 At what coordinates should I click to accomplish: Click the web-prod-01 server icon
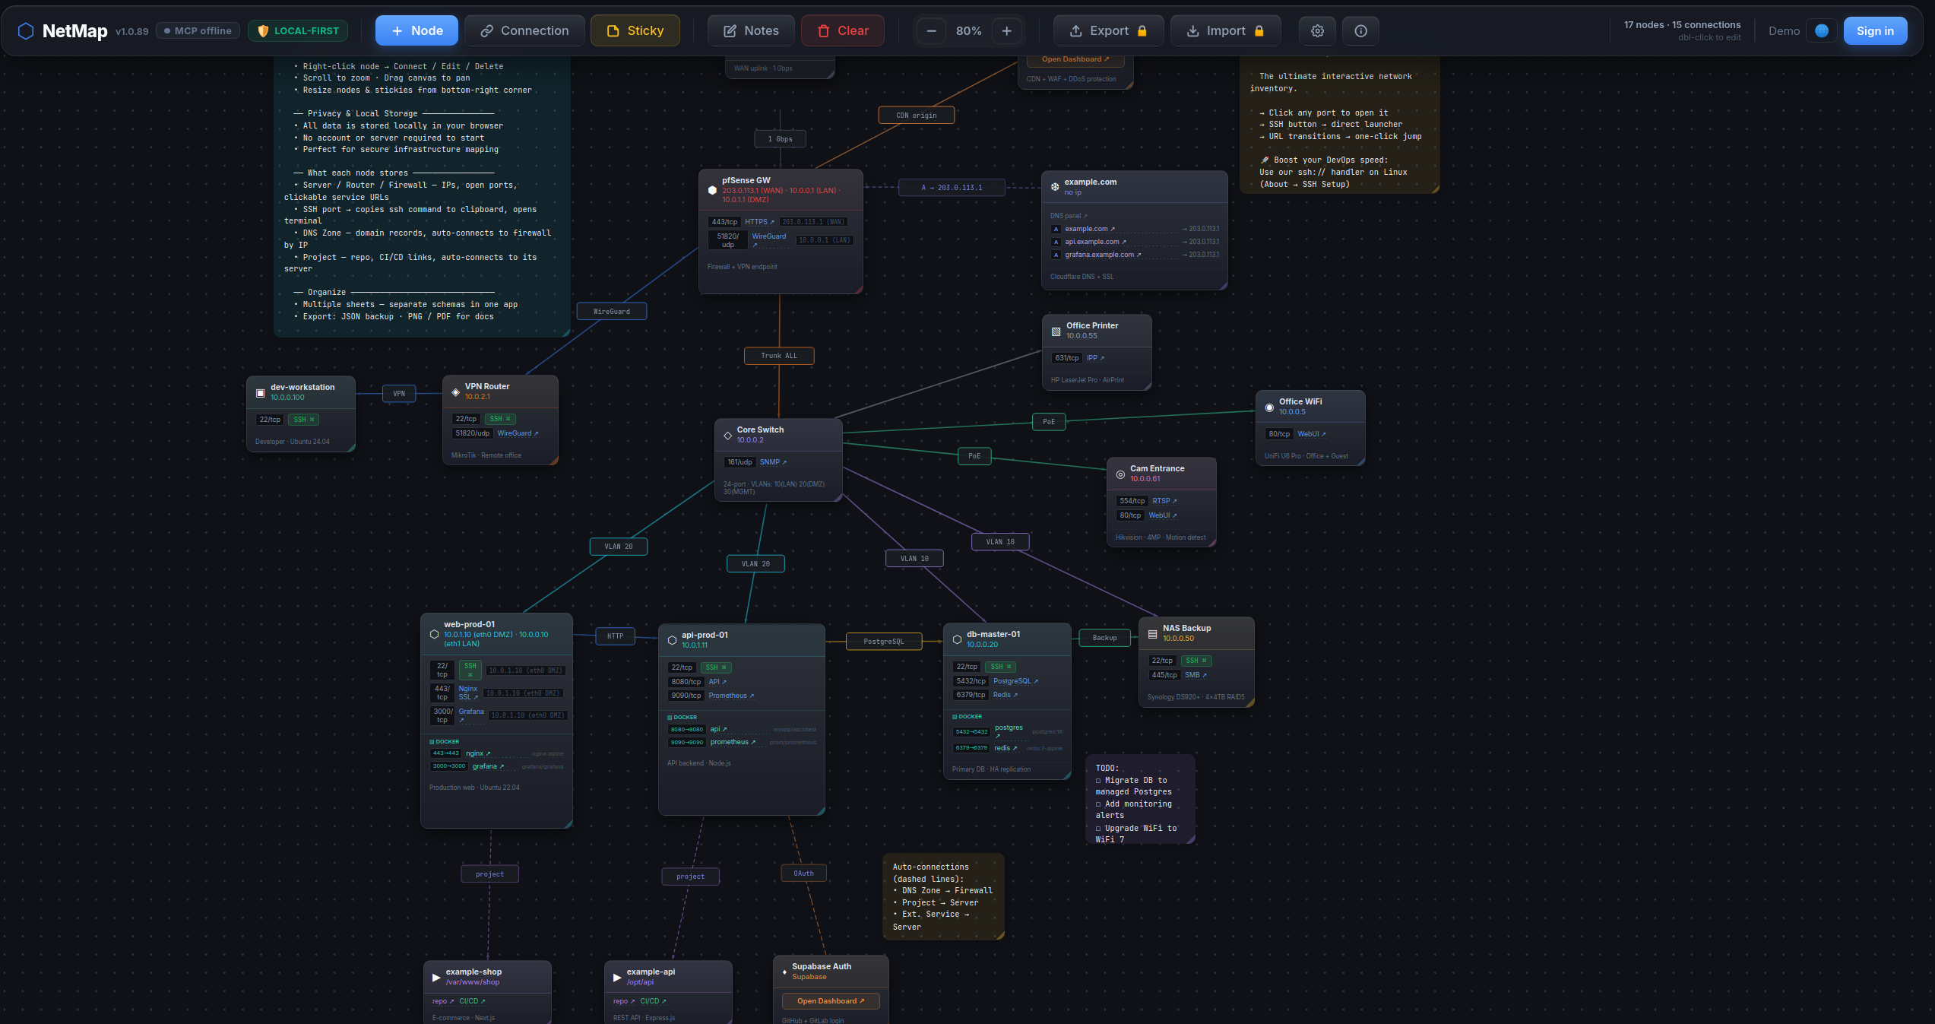[x=435, y=634]
